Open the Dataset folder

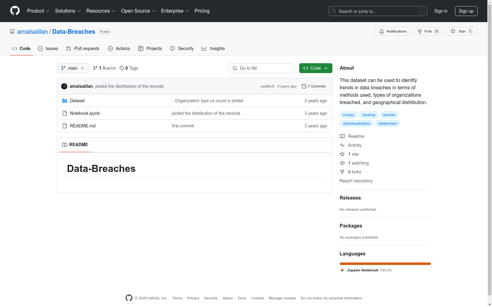tap(77, 101)
